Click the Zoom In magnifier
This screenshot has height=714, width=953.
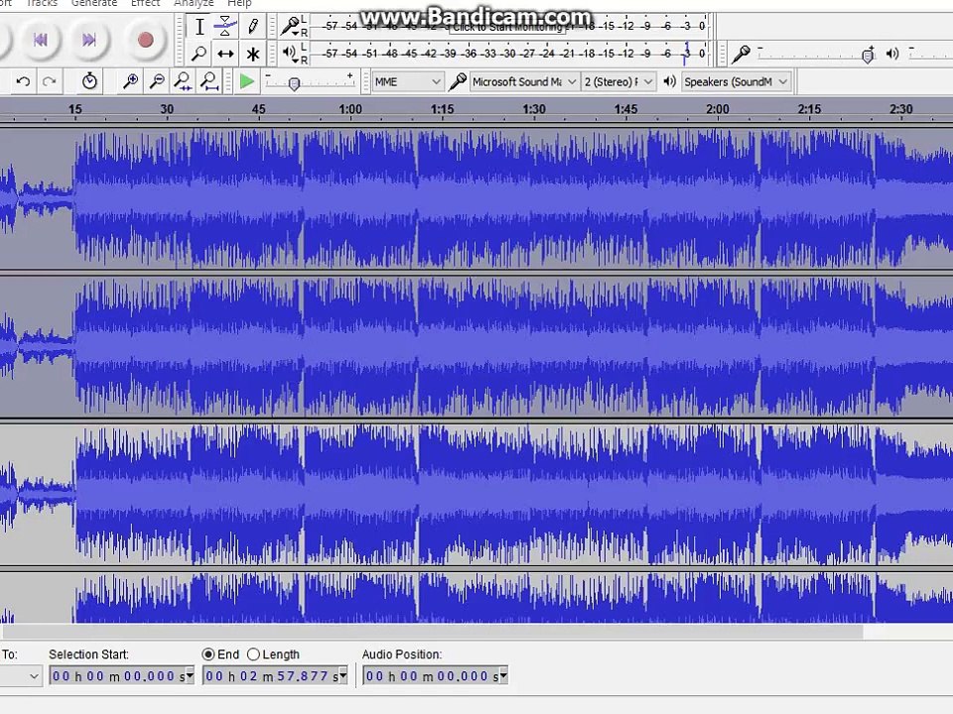coord(130,80)
